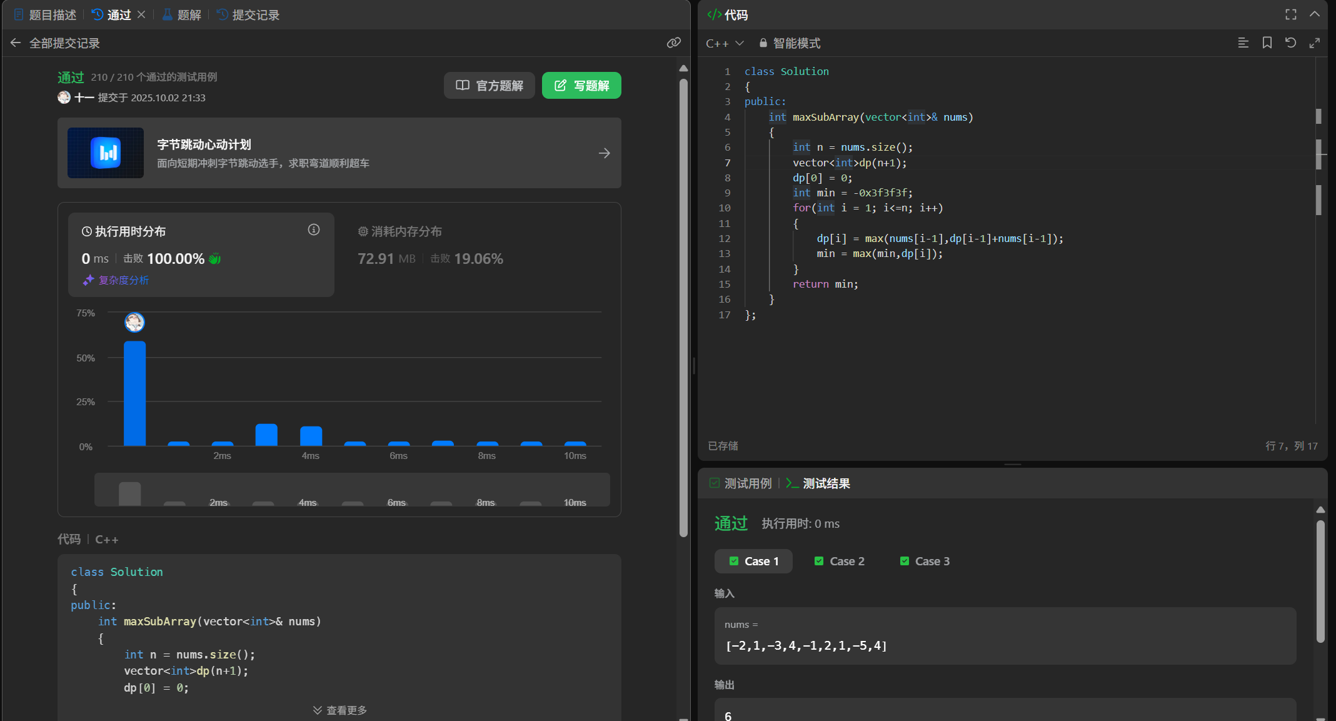Open the 字节跳动心动计划 banner
Viewport: 1336px width, 721px height.
point(339,153)
